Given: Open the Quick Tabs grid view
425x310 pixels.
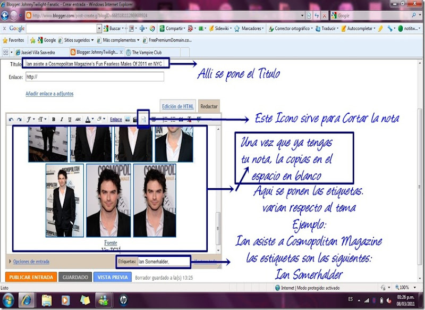Looking at the screenshot, I should coord(5,52).
